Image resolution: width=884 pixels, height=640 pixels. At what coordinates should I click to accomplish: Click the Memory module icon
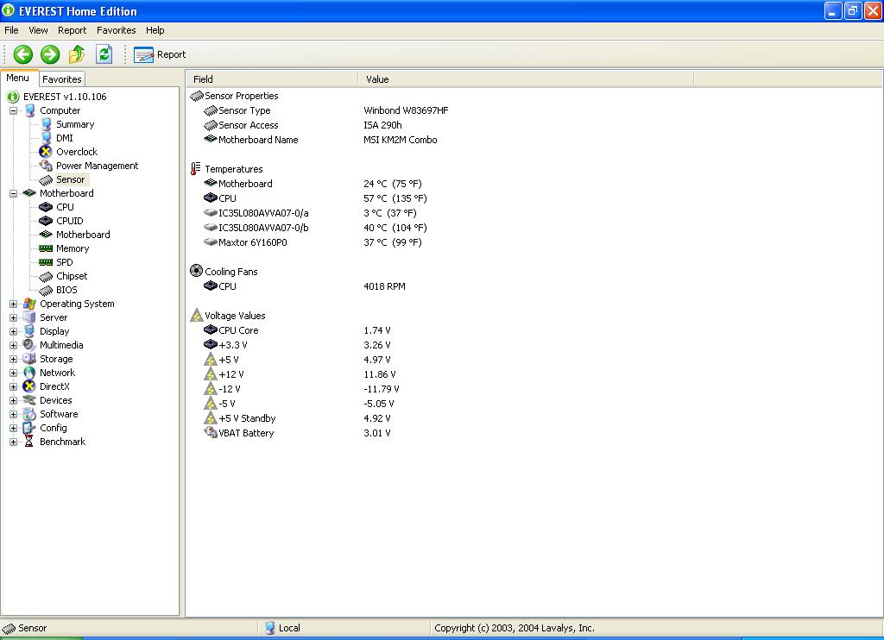(x=46, y=248)
